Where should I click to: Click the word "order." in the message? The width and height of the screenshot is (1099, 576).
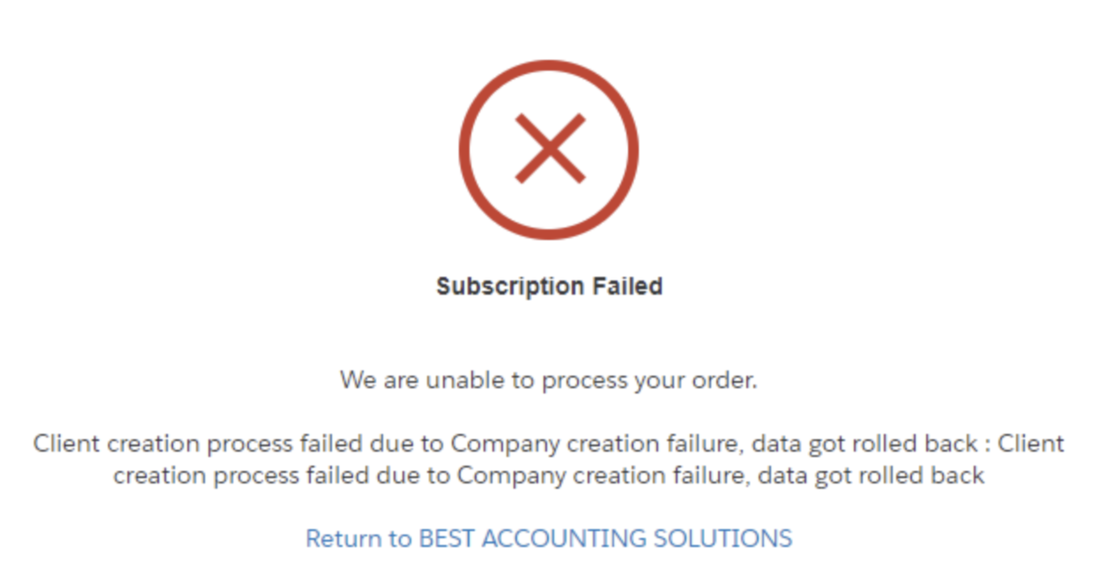click(x=724, y=380)
